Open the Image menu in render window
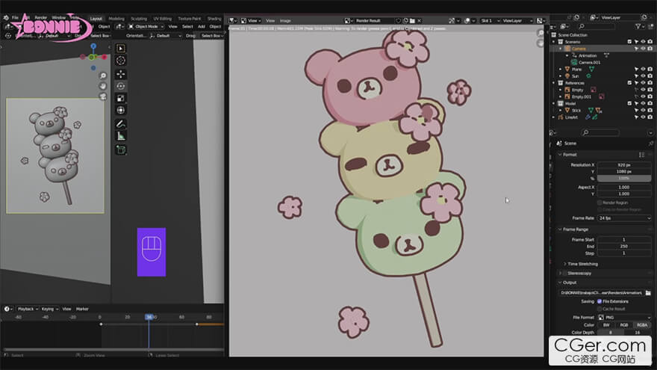Image resolution: width=657 pixels, height=370 pixels. pyautogui.click(x=285, y=21)
